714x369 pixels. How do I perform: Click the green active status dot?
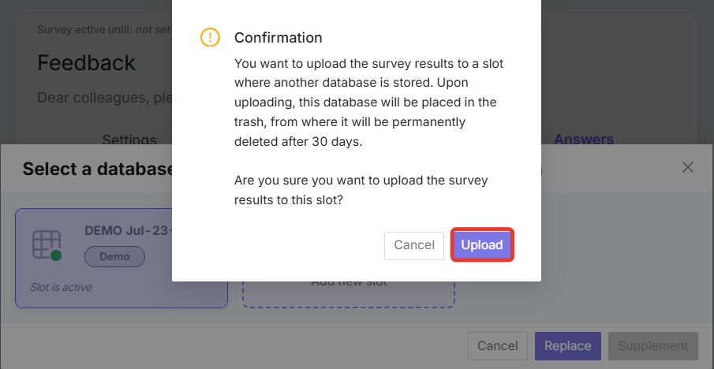pyautogui.click(x=56, y=255)
